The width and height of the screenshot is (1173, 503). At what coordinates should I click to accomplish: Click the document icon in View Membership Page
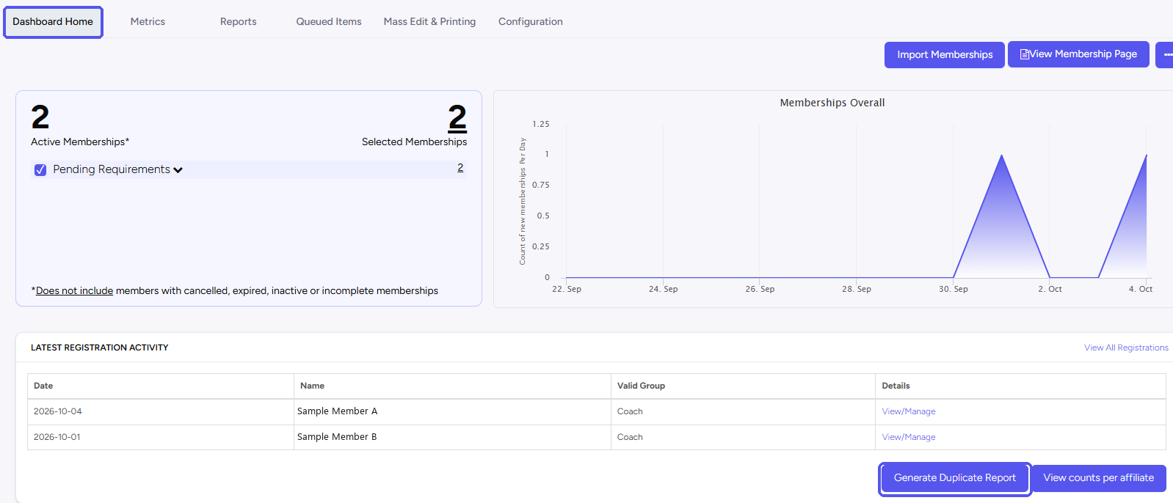click(x=1025, y=54)
